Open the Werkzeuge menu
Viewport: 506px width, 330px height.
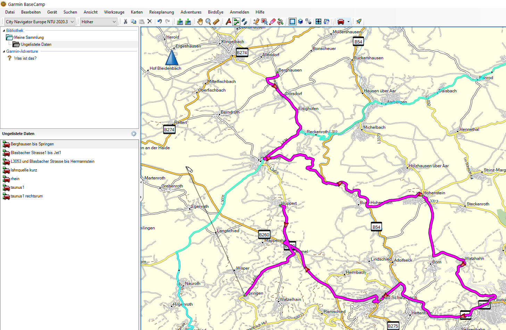114,12
